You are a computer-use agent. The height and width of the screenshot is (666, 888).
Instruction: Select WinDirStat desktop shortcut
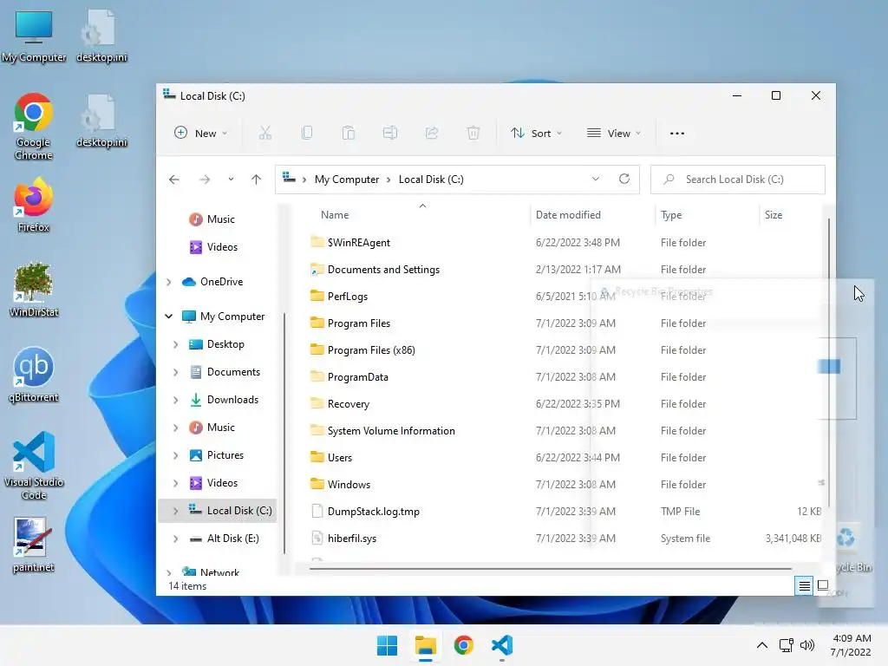(x=34, y=290)
